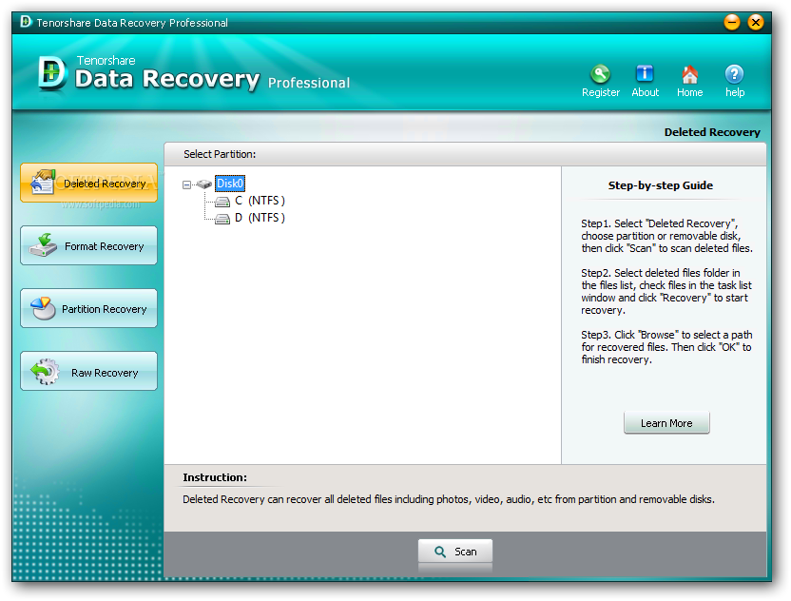Click the Step2 guide paragraph
791x601 pixels.
(666, 291)
